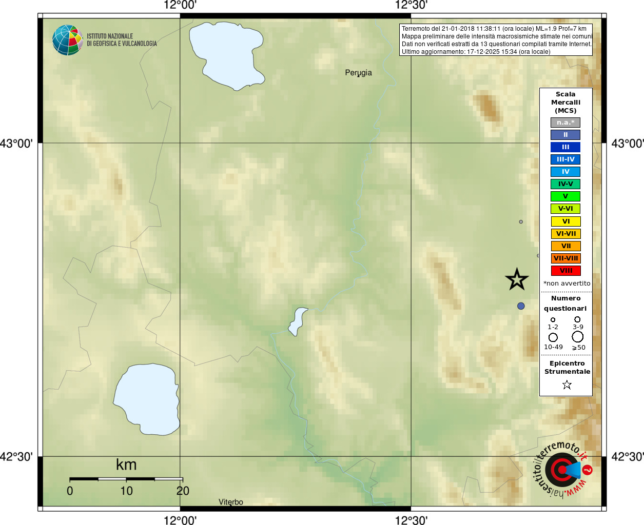
Task: Click the ≥50 questionnaires circle symbol
Action: pos(578,337)
